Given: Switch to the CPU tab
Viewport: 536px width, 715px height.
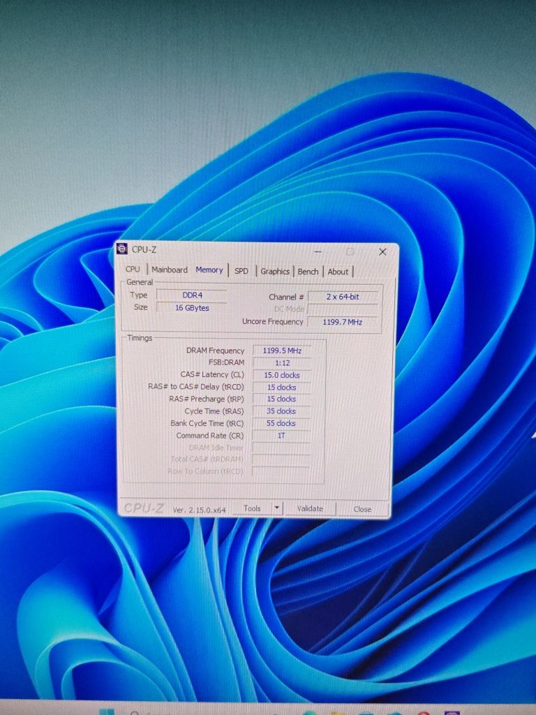Looking at the screenshot, I should [x=133, y=269].
